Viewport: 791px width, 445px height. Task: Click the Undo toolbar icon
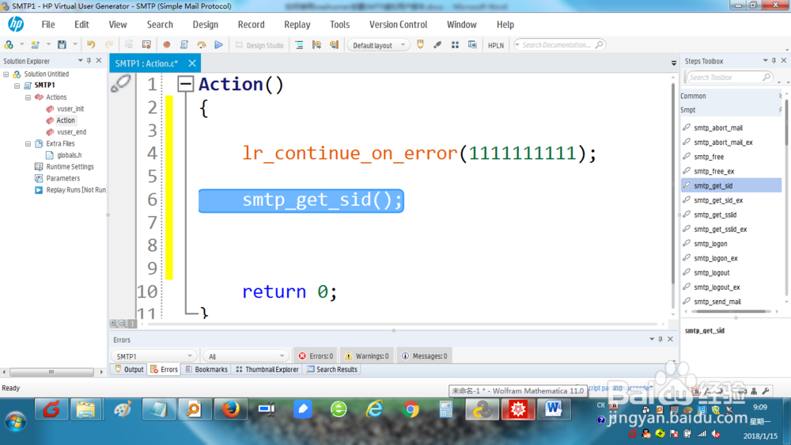(x=91, y=45)
